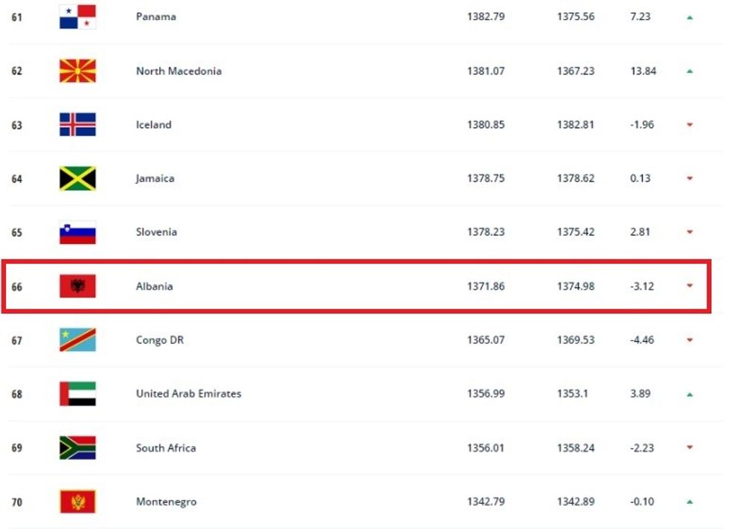
Task: Click the Iceland flag icon
Action: 77,124
